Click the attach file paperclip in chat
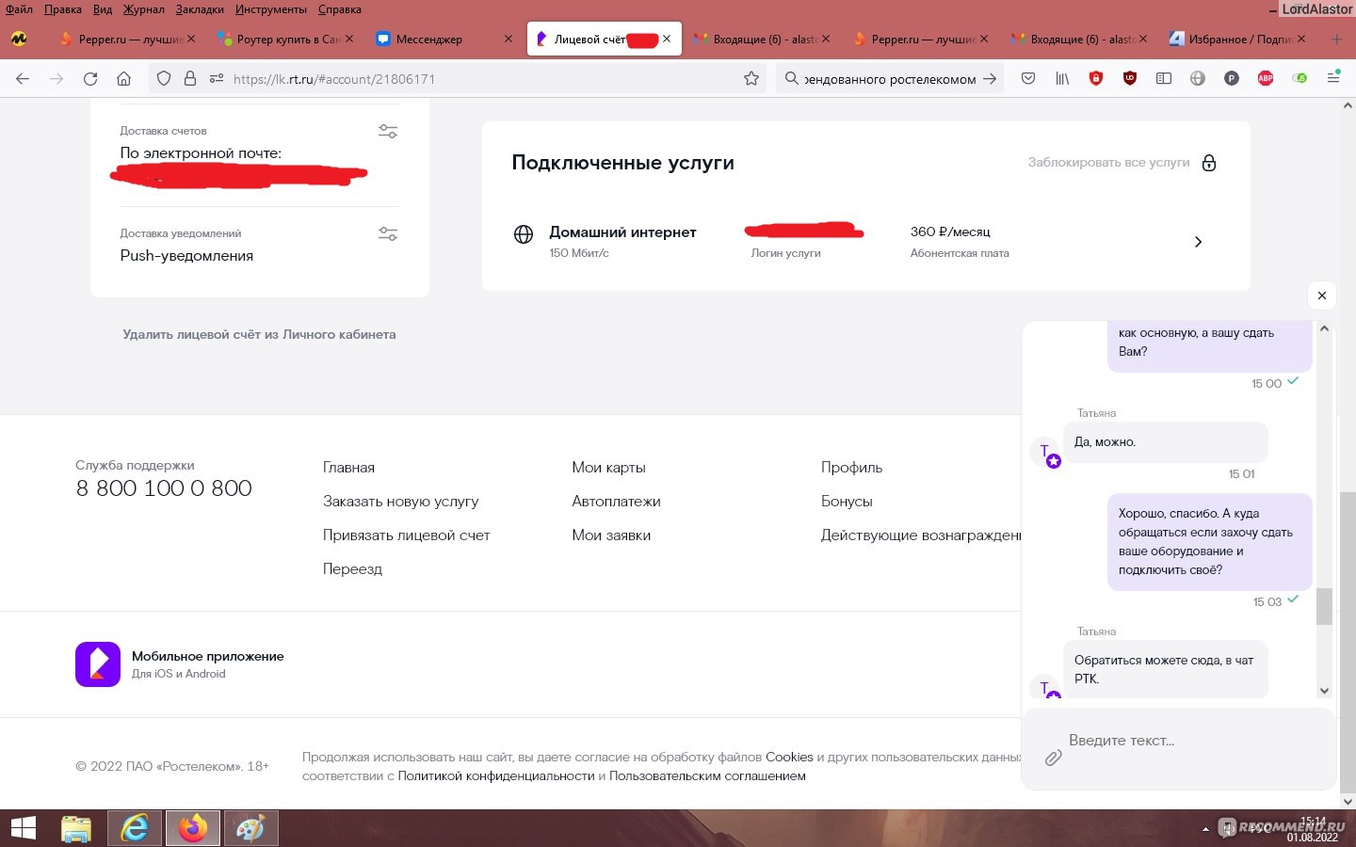 [1054, 758]
